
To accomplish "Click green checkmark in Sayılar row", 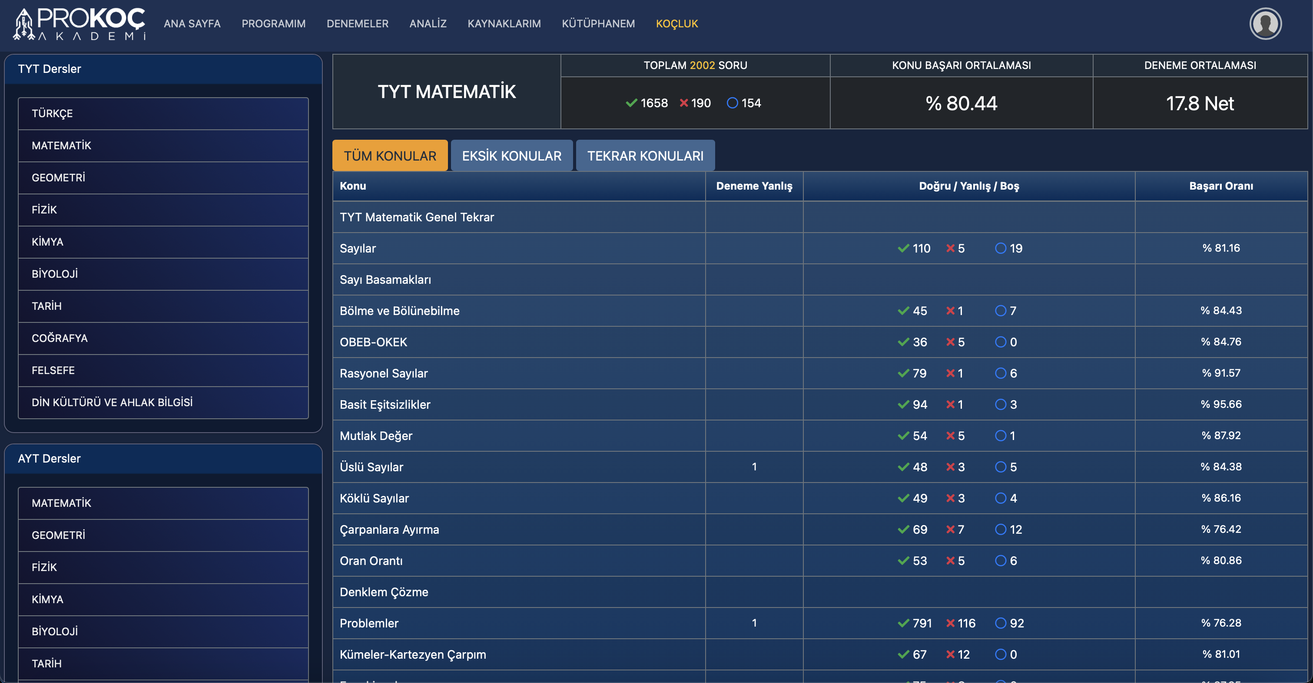I will click(x=903, y=248).
